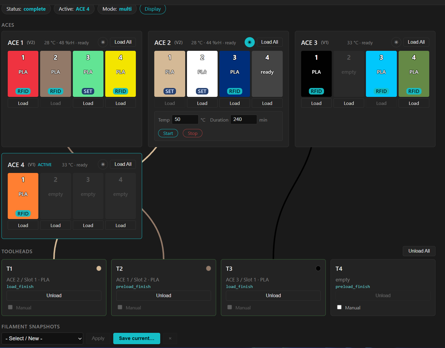Click the dryer Temp input field
This screenshot has width=445, height=348.
click(x=185, y=119)
